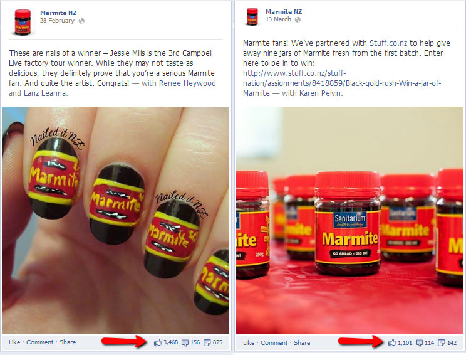Click the thumbs-up icon showing 1,101 likes
The height and width of the screenshot is (355, 466).
[x=391, y=342]
